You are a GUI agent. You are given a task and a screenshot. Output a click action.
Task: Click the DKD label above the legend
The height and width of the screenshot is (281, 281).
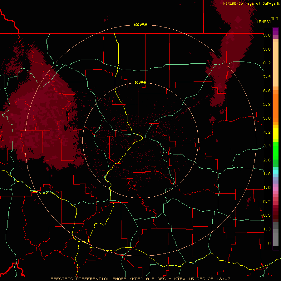click(x=274, y=19)
